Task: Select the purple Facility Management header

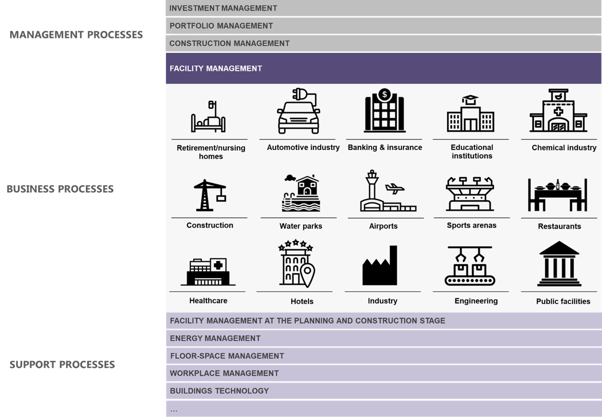Action: coord(383,68)
